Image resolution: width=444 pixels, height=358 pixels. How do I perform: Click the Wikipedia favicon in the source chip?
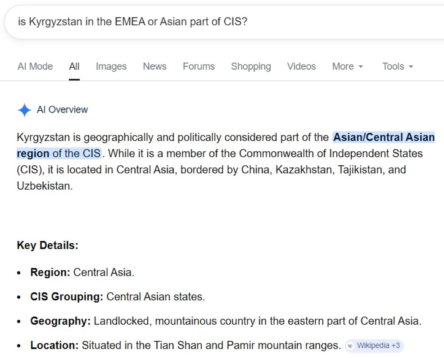point(350,346)
